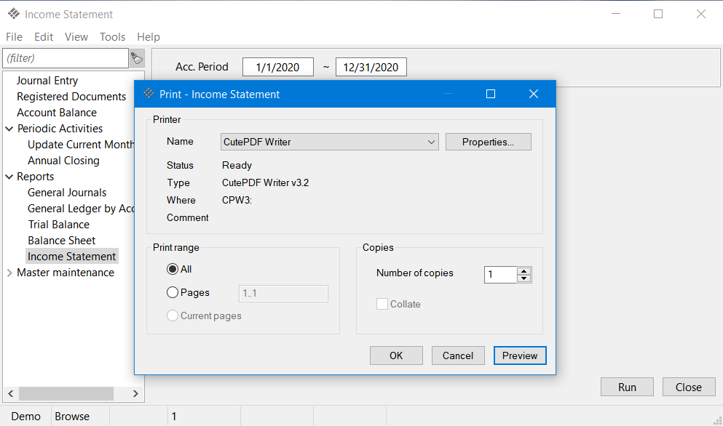Close the Print dialog with X
The image size is (723, 426).
(533, 94)
